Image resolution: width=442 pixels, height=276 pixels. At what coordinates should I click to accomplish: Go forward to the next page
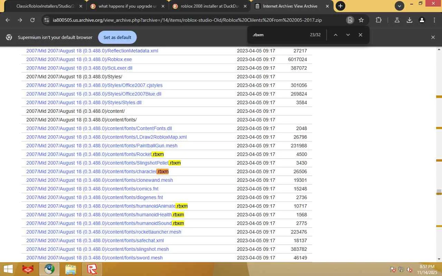pyautogui.click(x=20, y=20)
